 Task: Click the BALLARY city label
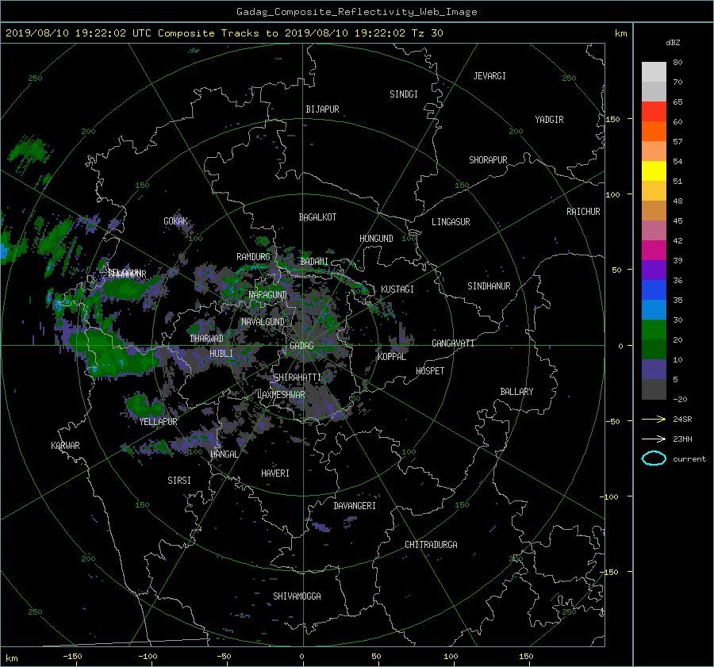pos(516,392)
